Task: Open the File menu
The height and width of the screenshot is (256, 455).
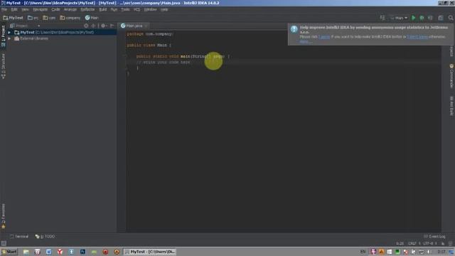Action: (4, 9)
